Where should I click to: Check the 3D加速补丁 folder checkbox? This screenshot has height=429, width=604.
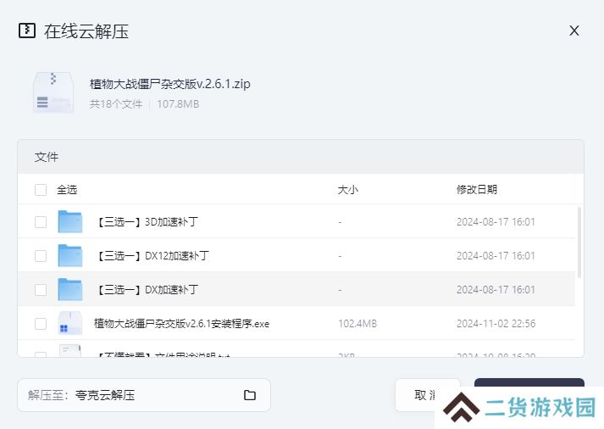pyautogui.click(x=41, y=222)
